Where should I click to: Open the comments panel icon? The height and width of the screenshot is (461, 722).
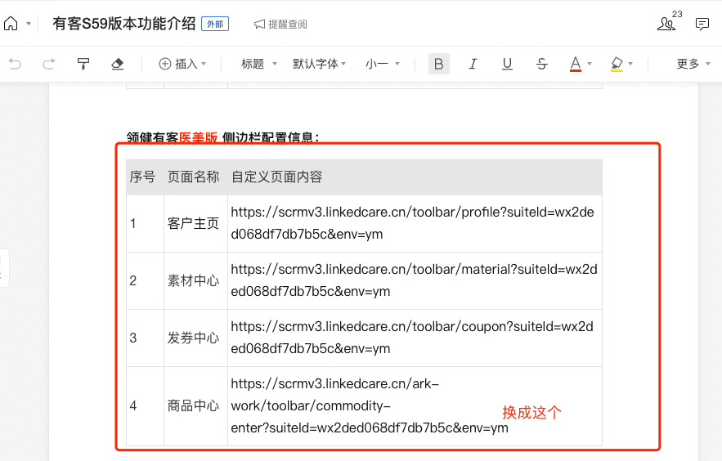click(702, 24)
